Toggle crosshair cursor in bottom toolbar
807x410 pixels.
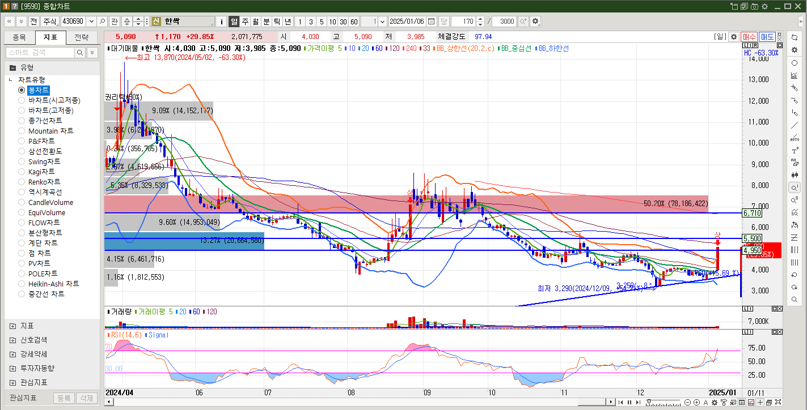(760, 402)
